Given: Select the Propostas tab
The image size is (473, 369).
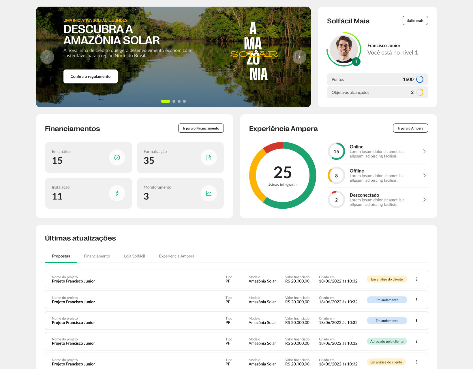Looking at the screenshot, I should (61, 256).
